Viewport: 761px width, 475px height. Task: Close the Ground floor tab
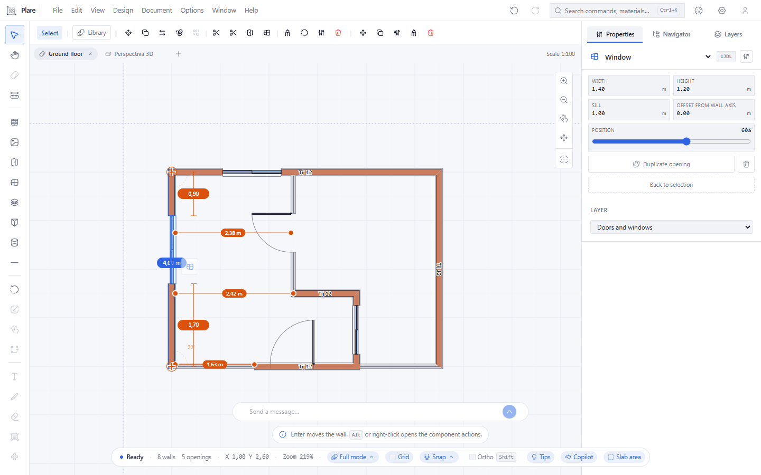click(x=90, y=54)
